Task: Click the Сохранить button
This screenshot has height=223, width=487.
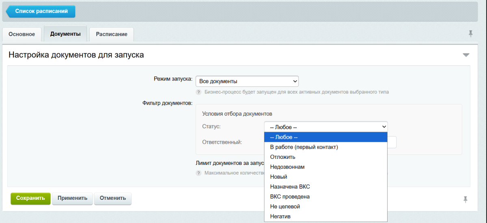Action: [30, 199]
